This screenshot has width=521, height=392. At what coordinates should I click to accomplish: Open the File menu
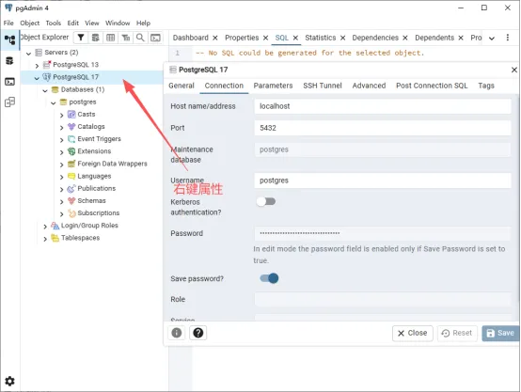pyautogui.click(x=8, y=23)
